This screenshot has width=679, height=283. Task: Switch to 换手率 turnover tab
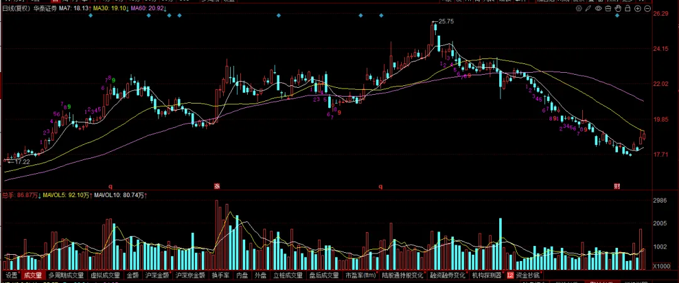[219, 275]
